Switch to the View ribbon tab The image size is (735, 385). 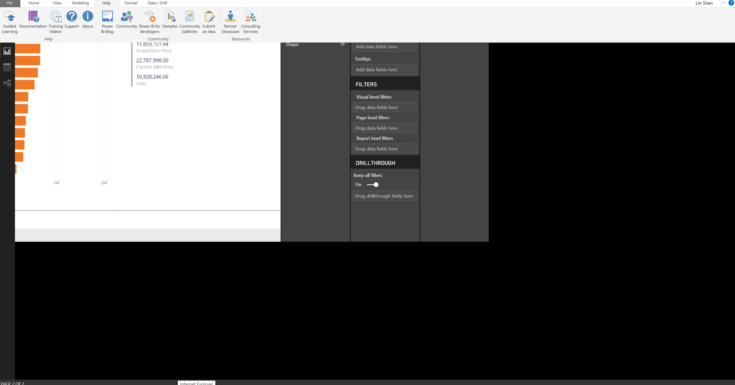tap(57, 3)
